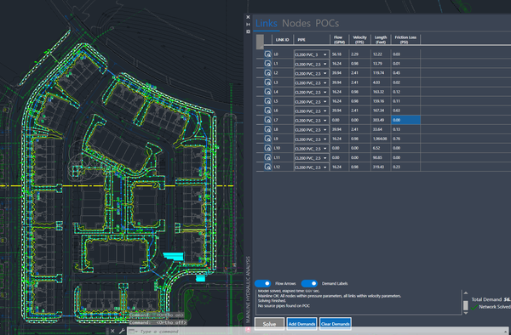The height and width of the screenshot is (335, 511).
Task: Click velocity value 2.29 for link L0
Action: tap(354, 54)
